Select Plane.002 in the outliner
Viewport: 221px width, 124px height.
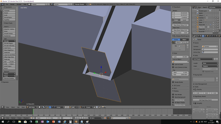tap(202, 29)
